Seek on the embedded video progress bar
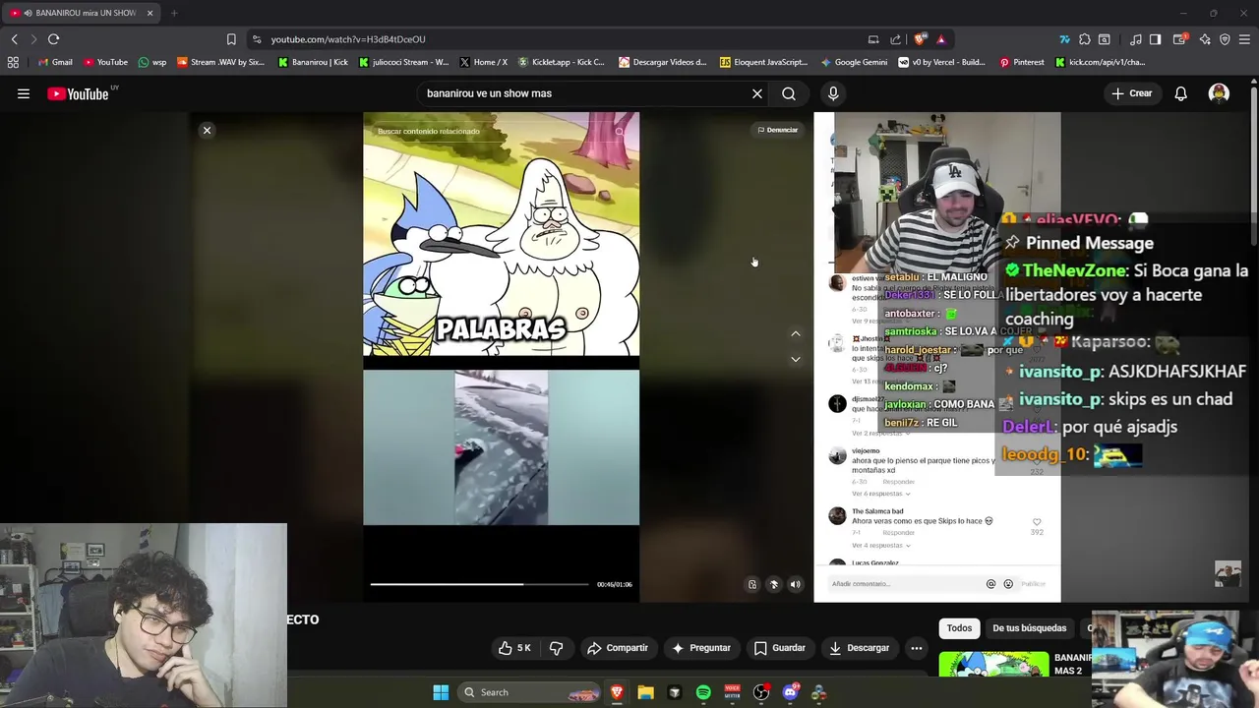This screenshot has width=1259, height=708. (x=479, y=584)
